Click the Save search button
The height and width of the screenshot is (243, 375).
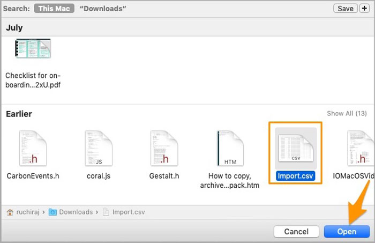(x=345, y=9)
